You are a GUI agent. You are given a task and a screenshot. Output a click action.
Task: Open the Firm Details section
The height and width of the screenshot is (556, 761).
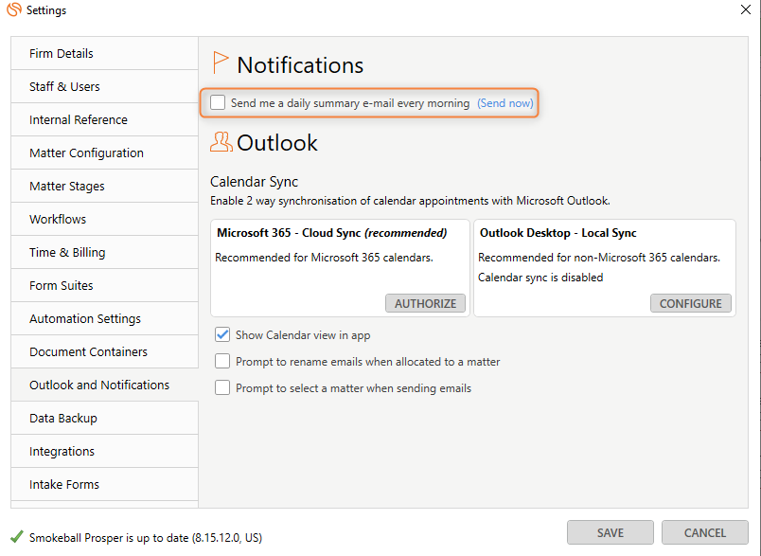pos(104,53)
